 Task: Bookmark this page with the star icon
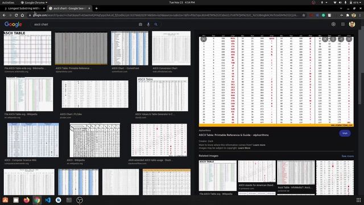(303, 15)
